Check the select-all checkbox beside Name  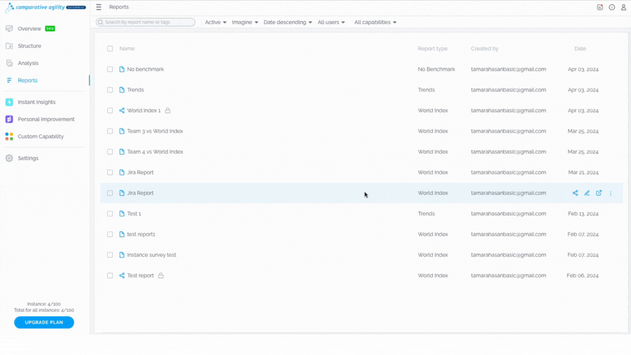click(x=110, y=49)
